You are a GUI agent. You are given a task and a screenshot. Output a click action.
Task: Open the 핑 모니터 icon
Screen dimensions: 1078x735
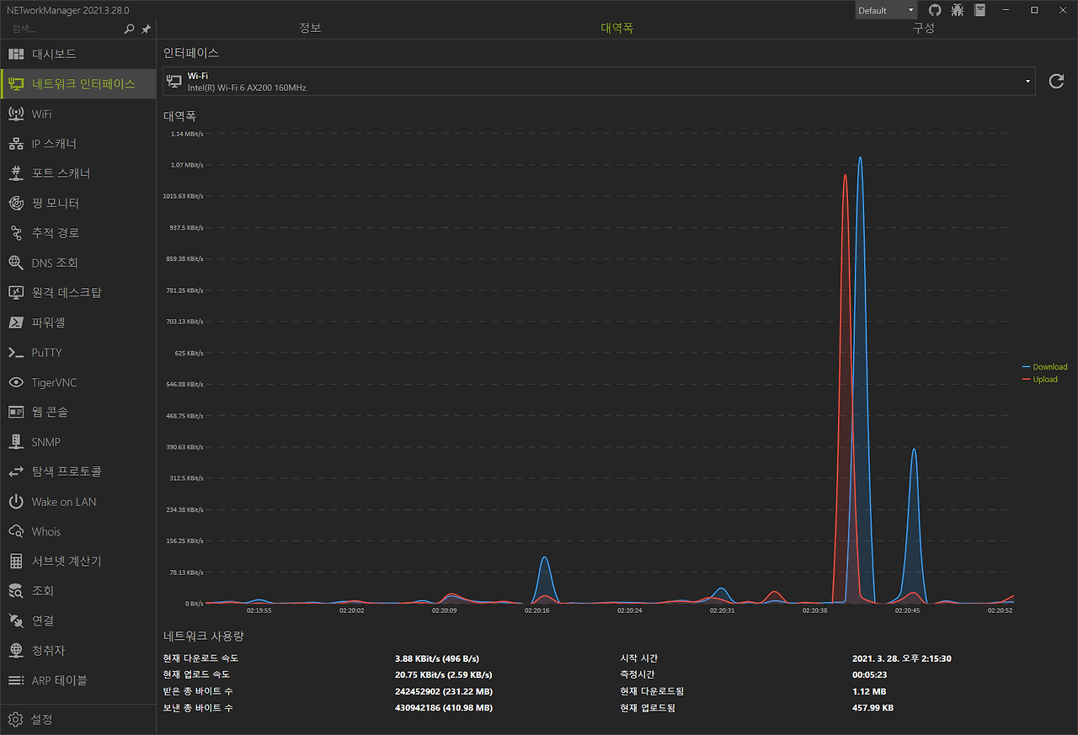click(x=16, y=203)
